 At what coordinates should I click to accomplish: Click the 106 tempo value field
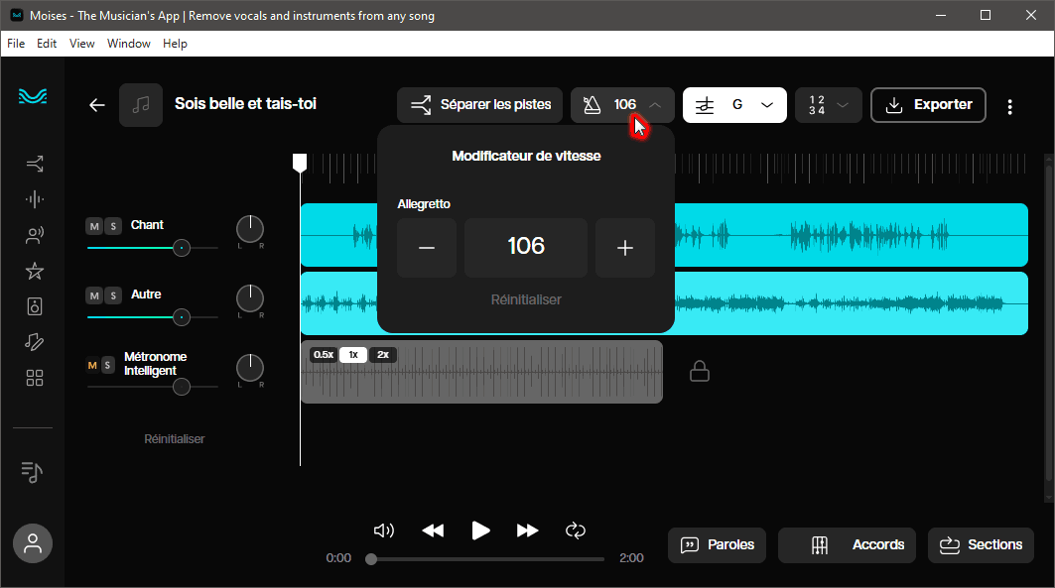tap(526, 248)
